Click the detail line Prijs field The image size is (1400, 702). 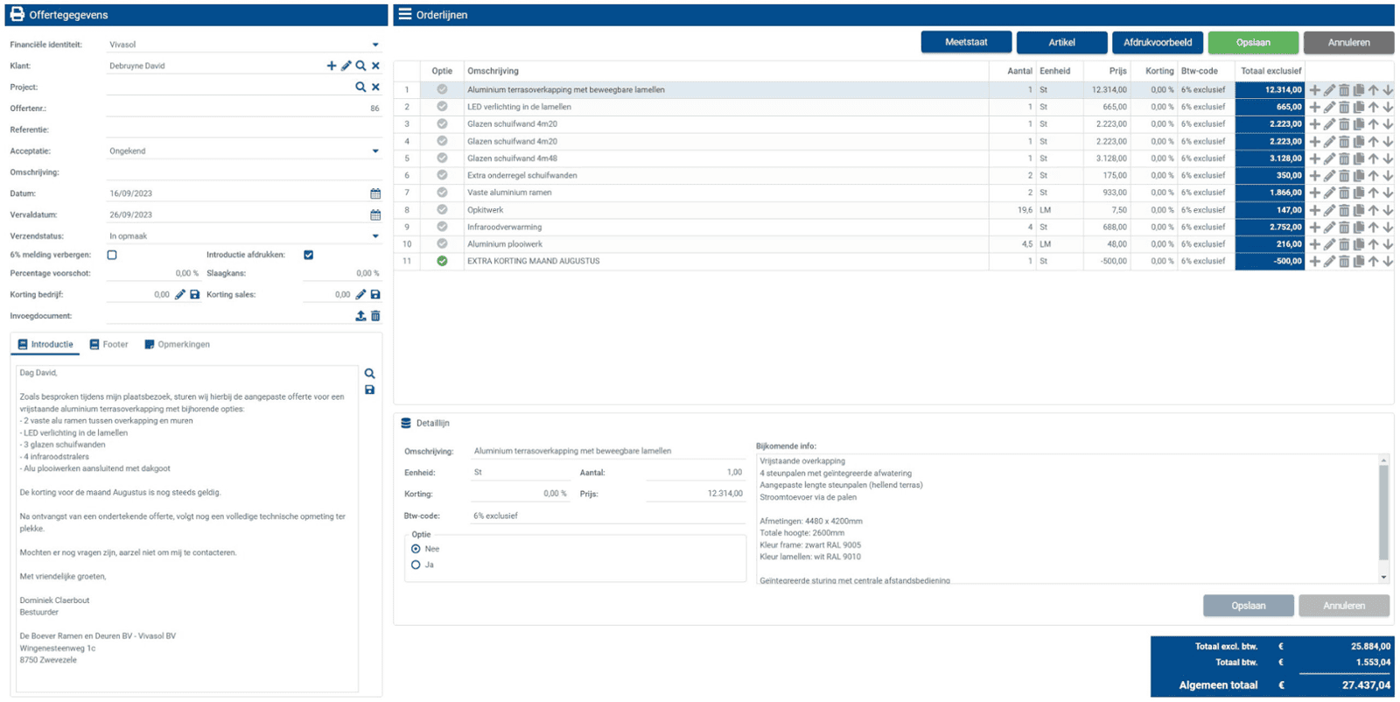(x=695, y=494)
